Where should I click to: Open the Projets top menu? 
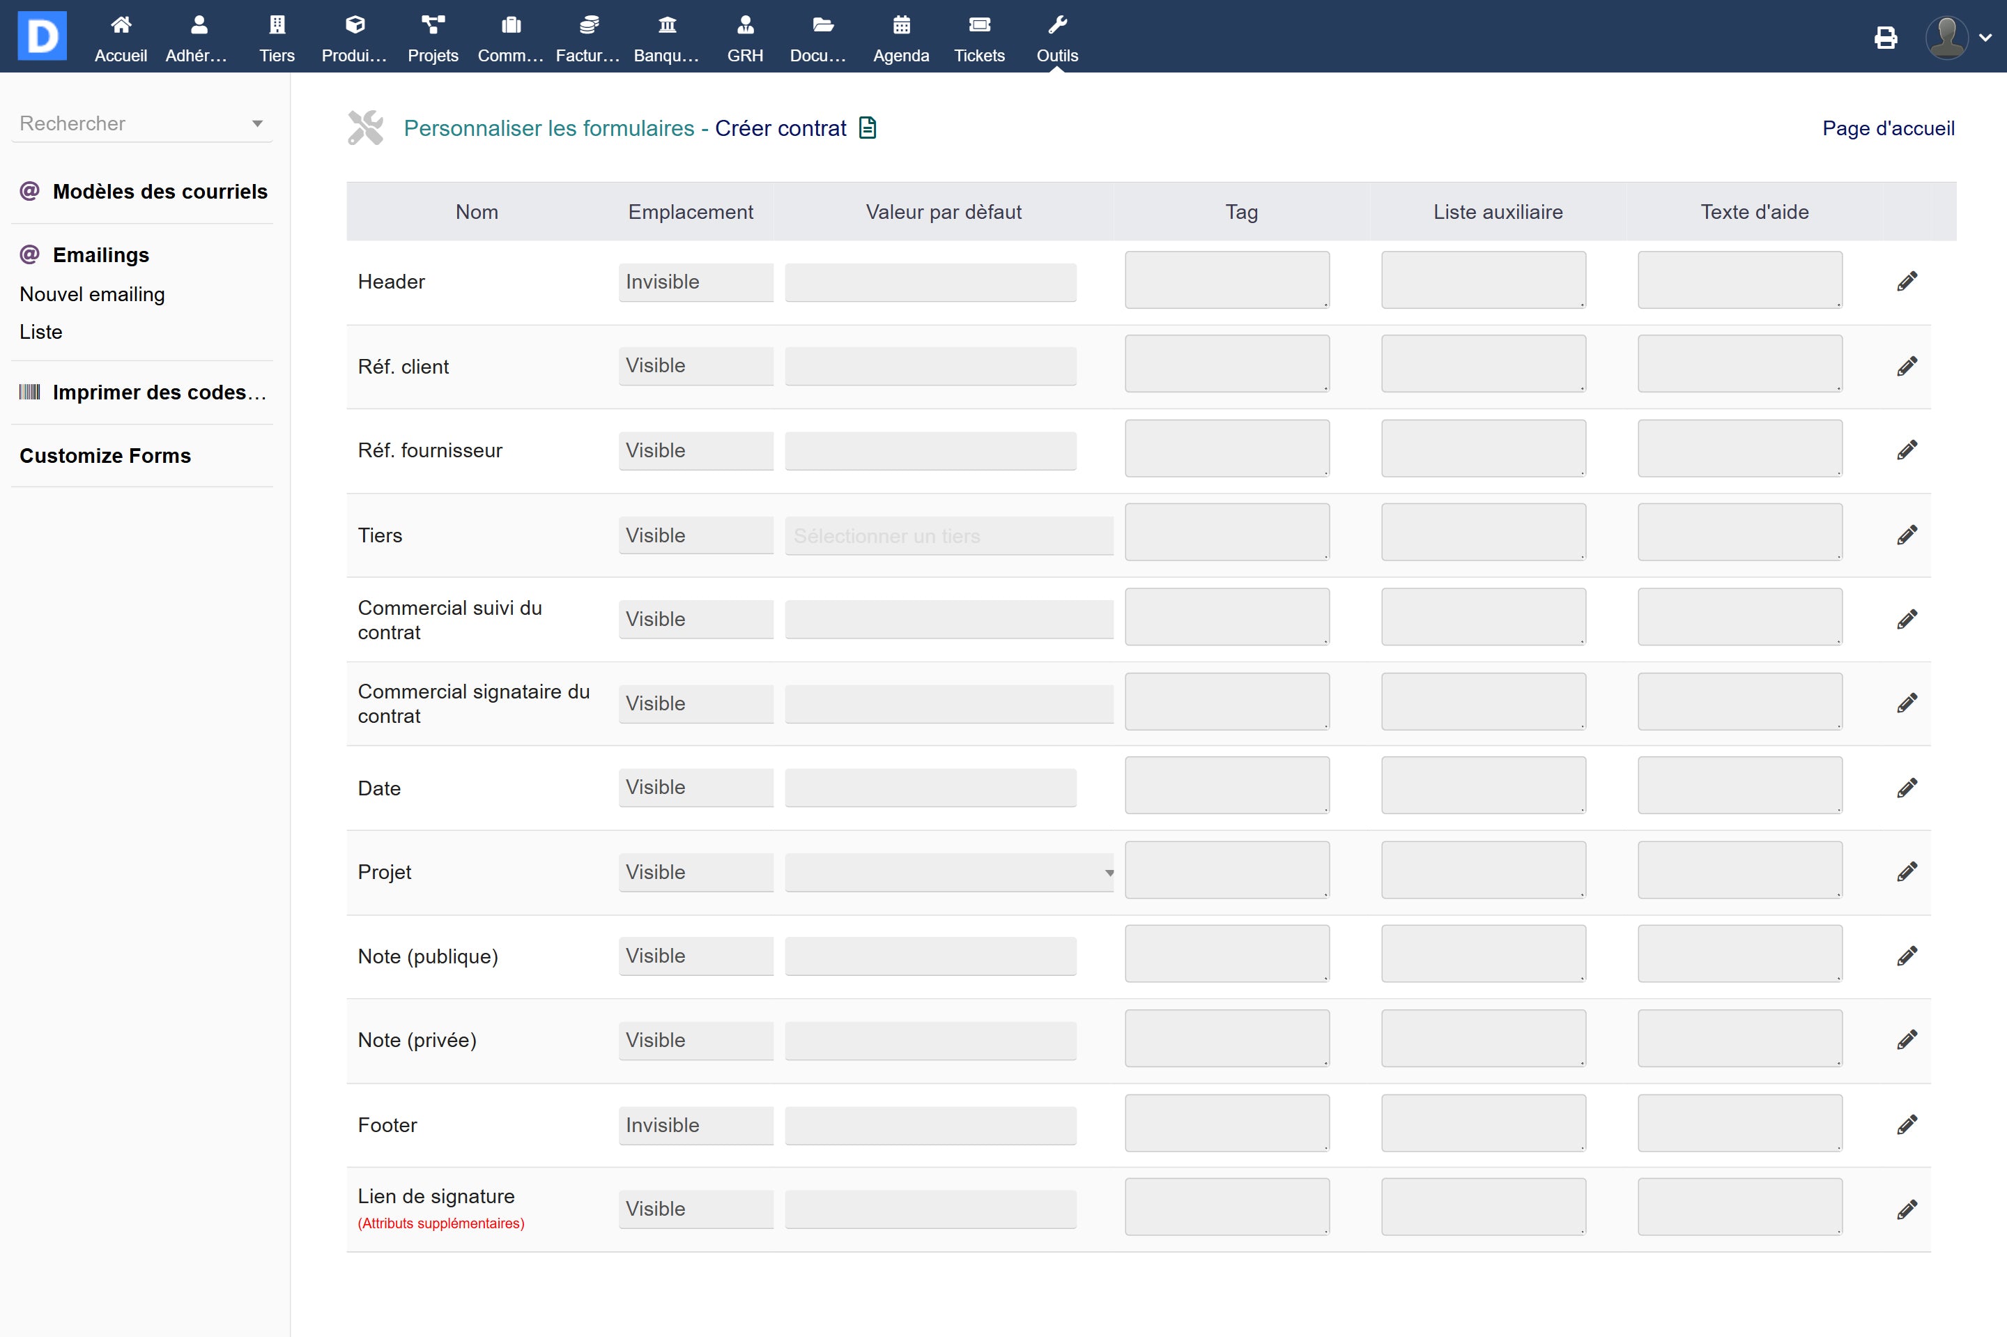click(x=433, y=38)
